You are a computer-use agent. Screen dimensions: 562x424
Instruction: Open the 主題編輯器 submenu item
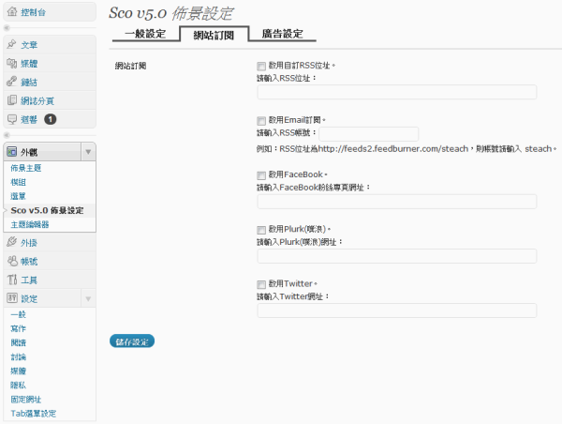click(x=30, y=224)
